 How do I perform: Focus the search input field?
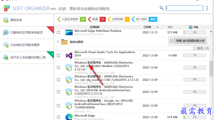tap(185, 8)
